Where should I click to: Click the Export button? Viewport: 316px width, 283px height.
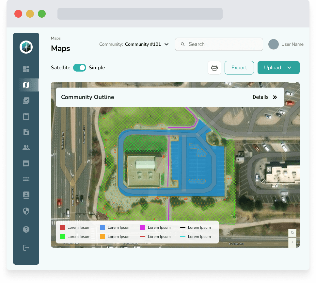click(239, 68)
